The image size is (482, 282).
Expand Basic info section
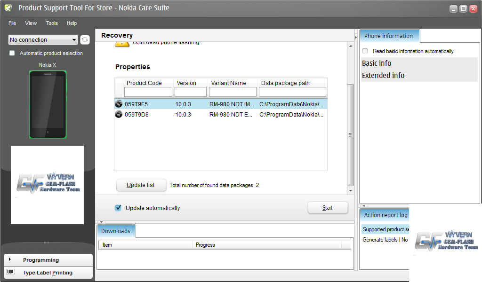(419, 63)
